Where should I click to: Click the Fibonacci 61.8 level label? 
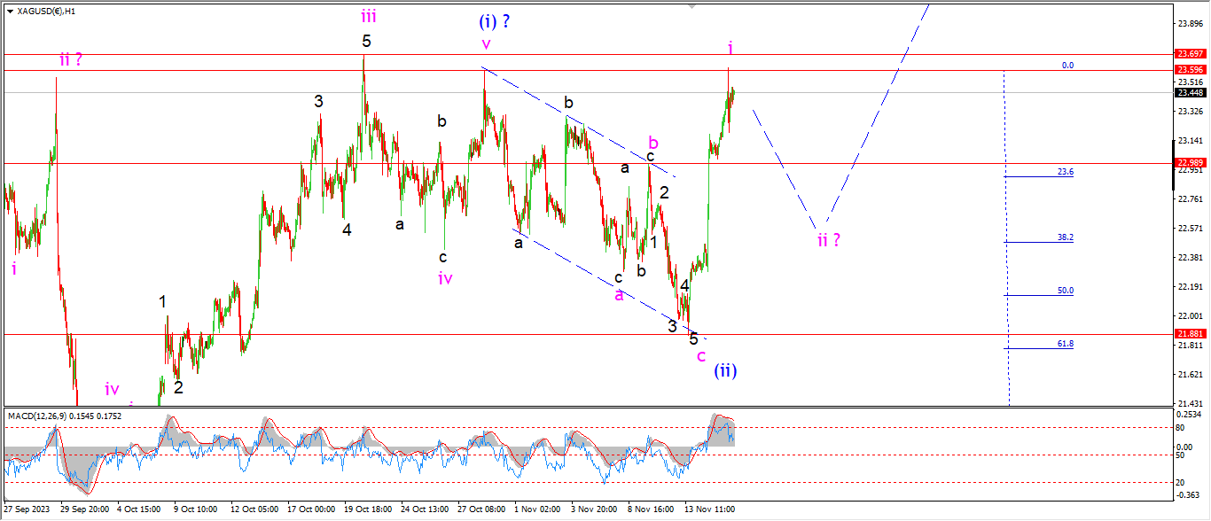click(x=1065, y=344)
